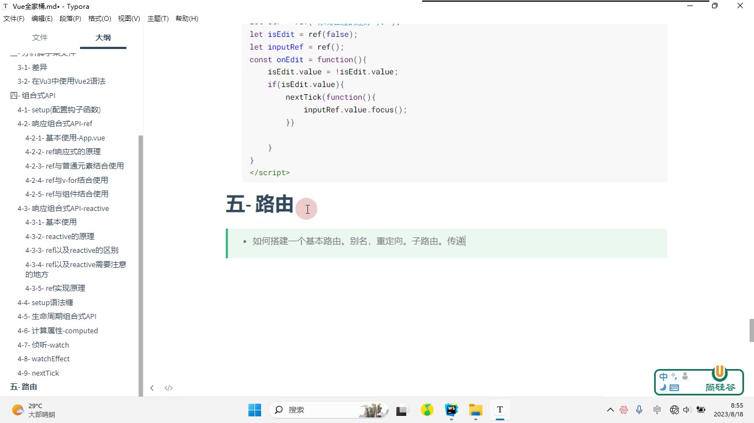Open 4-2-5- ref与组件结合使用
754x423 pixels.
67,194
